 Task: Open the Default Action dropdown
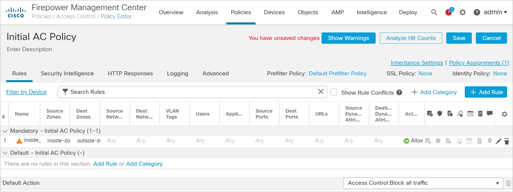pyautogui.click(x=423, y=183)
